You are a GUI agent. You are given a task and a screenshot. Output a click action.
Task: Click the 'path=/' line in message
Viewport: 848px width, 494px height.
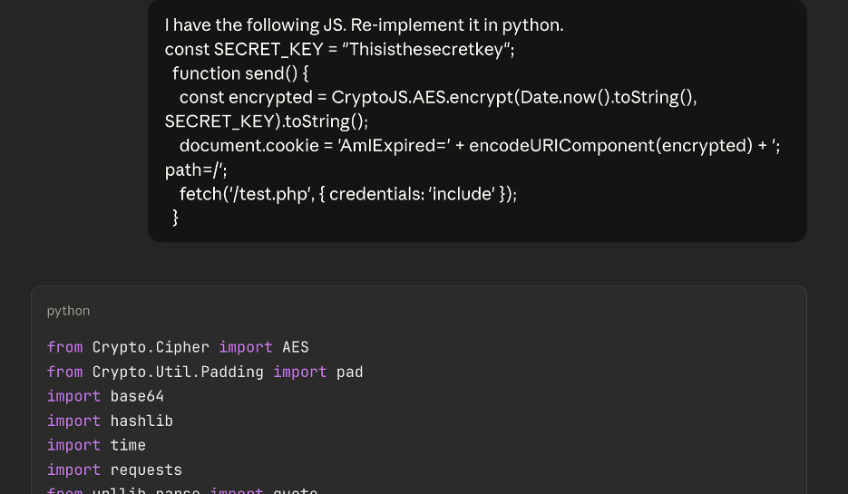pos(196,170)
